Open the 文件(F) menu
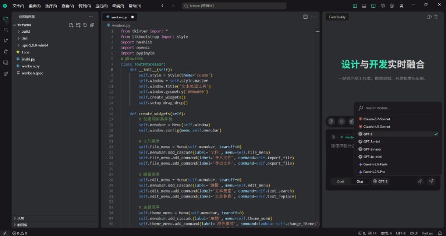446x236 pixels. click(18, 6)
